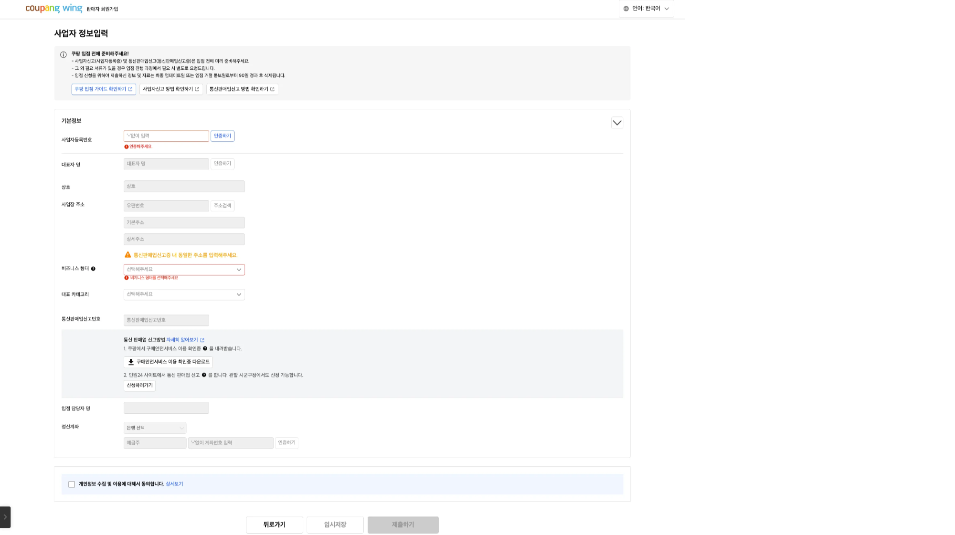Click the 사업자등록번호 input field
This screenshot has width=955, height=535.
click(x=166, y=136)
